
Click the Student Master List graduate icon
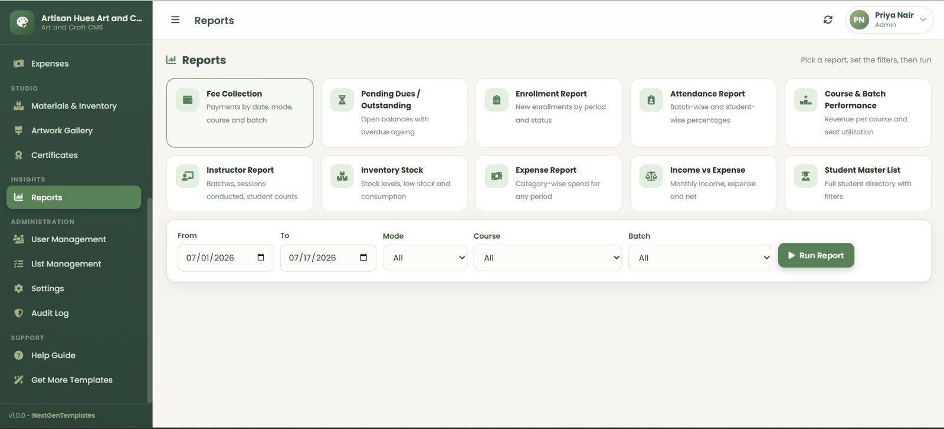click(x=806, y=176)
